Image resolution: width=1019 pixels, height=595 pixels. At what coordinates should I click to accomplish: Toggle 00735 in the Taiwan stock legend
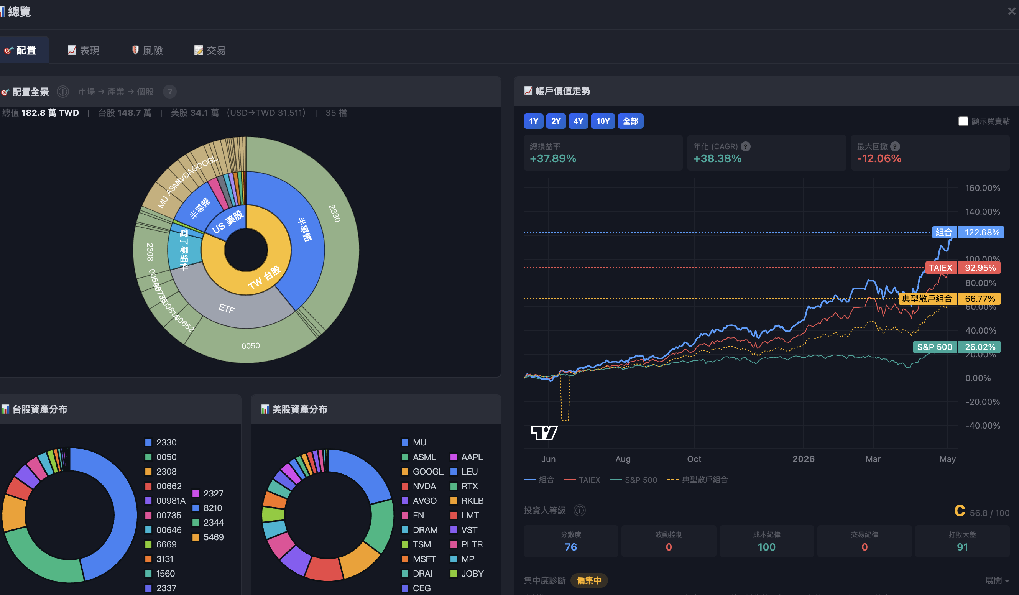tap(163, 515)
